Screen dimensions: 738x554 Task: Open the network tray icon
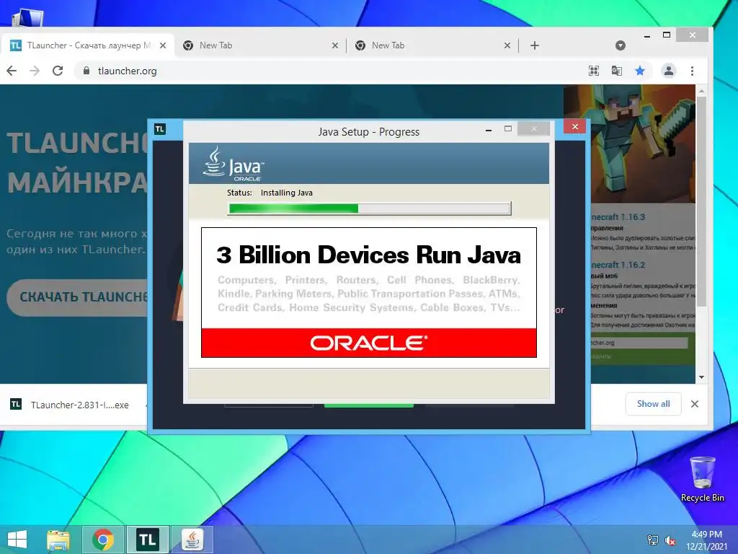tap(653, 540)
